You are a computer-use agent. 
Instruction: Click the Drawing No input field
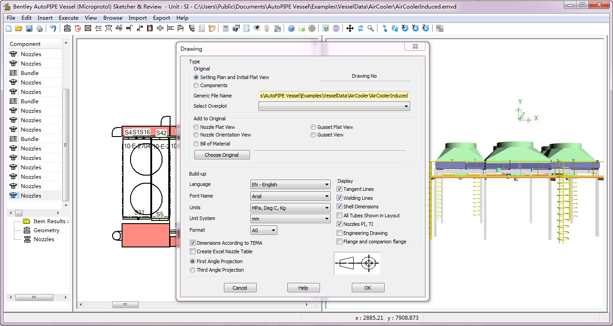(x=364, y=85)
